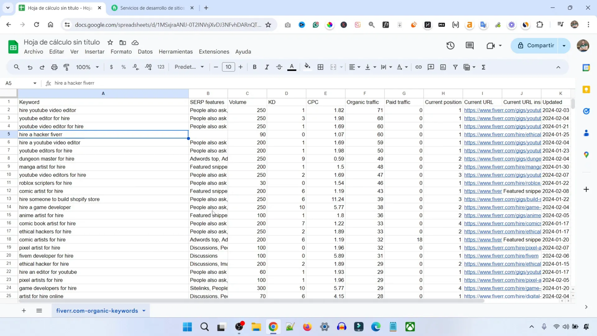Open the Borders tool

pos(320,67)
